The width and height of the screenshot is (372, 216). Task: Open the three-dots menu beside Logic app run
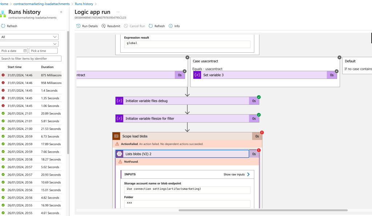point(118,12)
